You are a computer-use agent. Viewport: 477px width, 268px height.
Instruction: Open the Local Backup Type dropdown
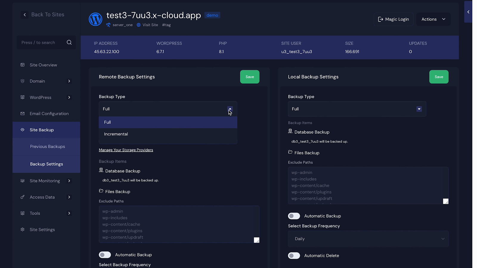(x=357, y=109)
